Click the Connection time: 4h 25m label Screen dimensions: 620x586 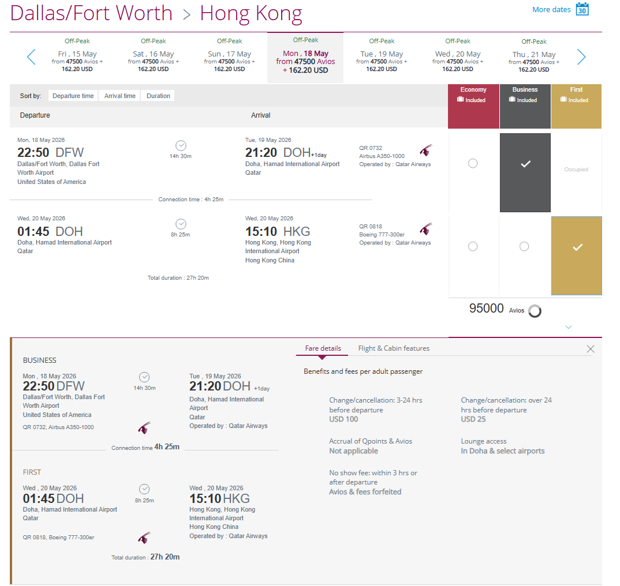click(191, 200)
